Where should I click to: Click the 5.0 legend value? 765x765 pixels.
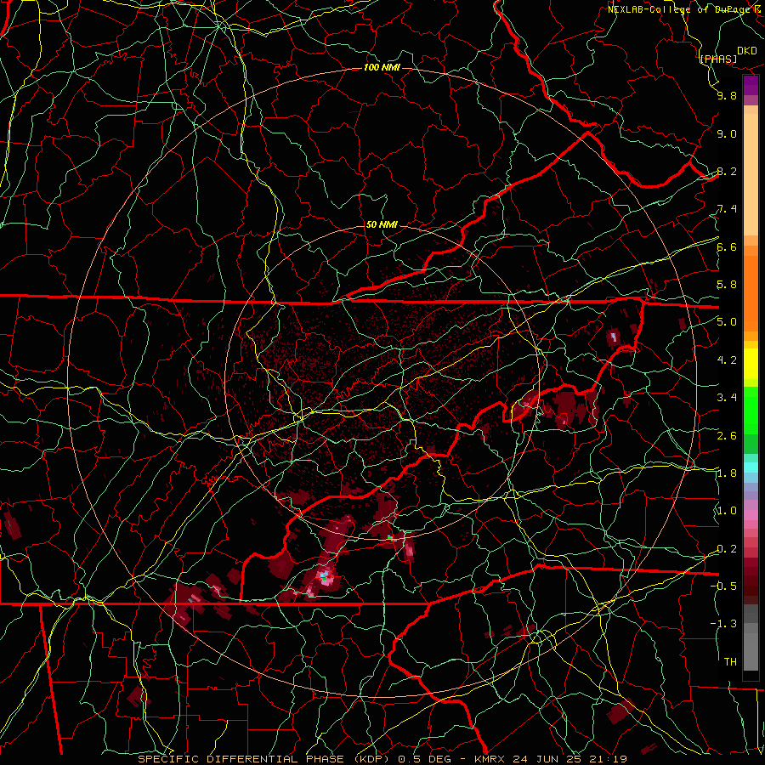[727, 322]
